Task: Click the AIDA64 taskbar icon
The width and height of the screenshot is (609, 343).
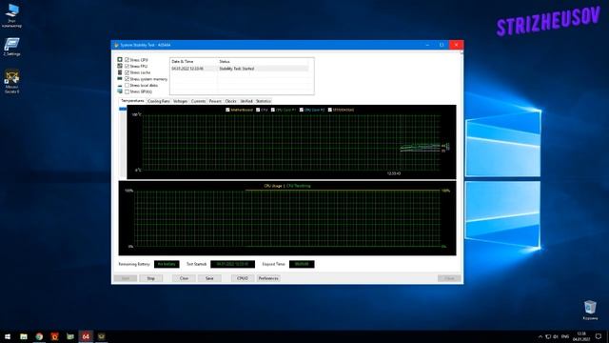Action: coord(86,336)
